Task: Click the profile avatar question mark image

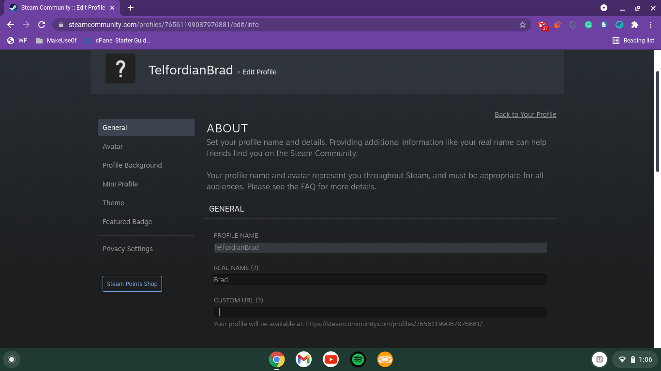Action: point(120,69)
